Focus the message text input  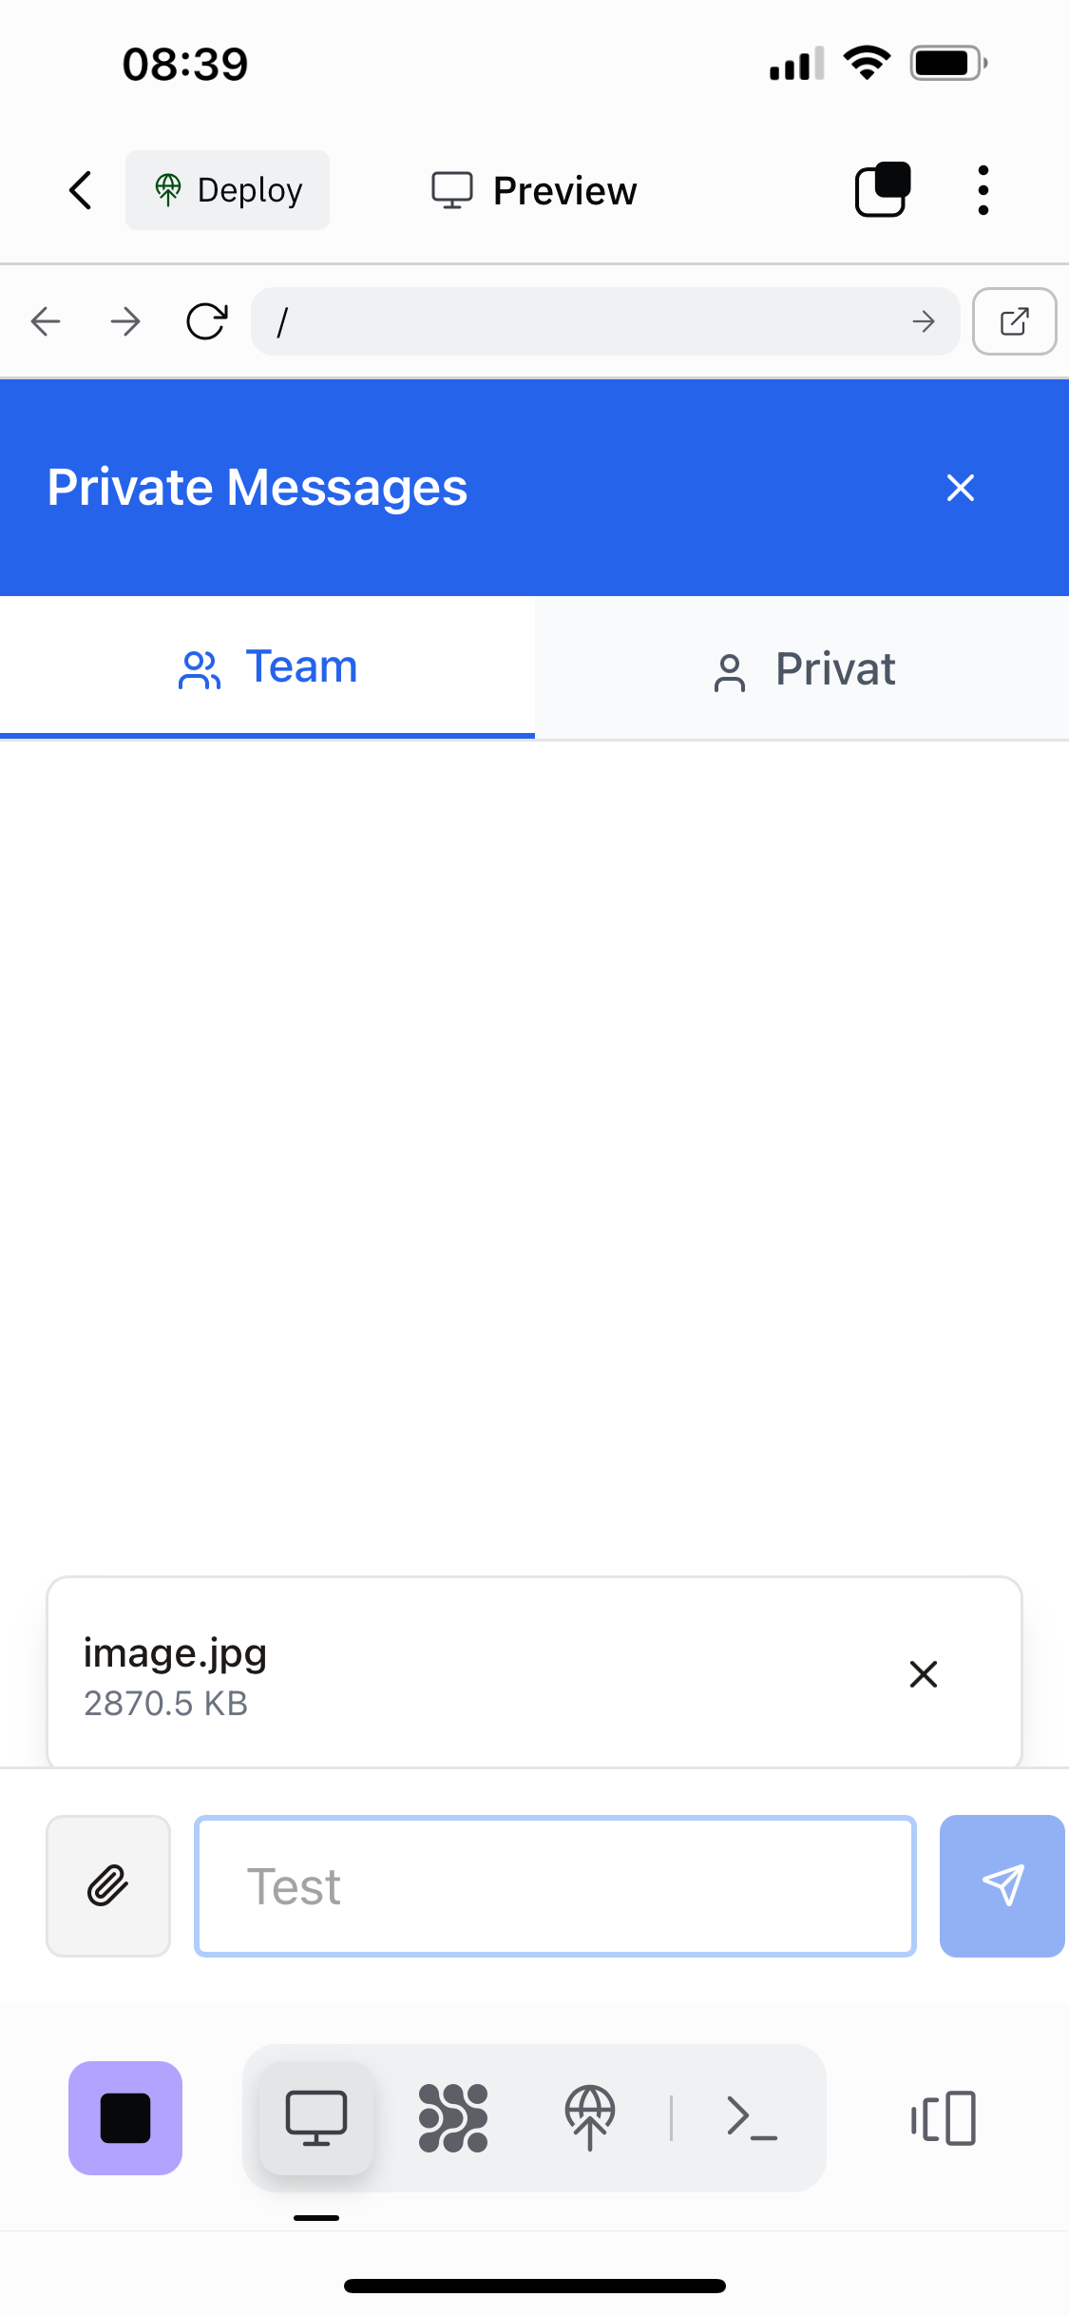pos(555,1886)
